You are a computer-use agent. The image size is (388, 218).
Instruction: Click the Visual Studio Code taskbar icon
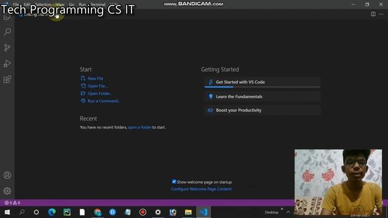click(x=204, y=212)
